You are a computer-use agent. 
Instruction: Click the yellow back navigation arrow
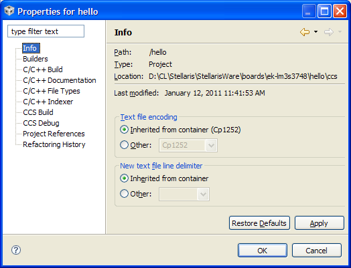pos(305,32)
